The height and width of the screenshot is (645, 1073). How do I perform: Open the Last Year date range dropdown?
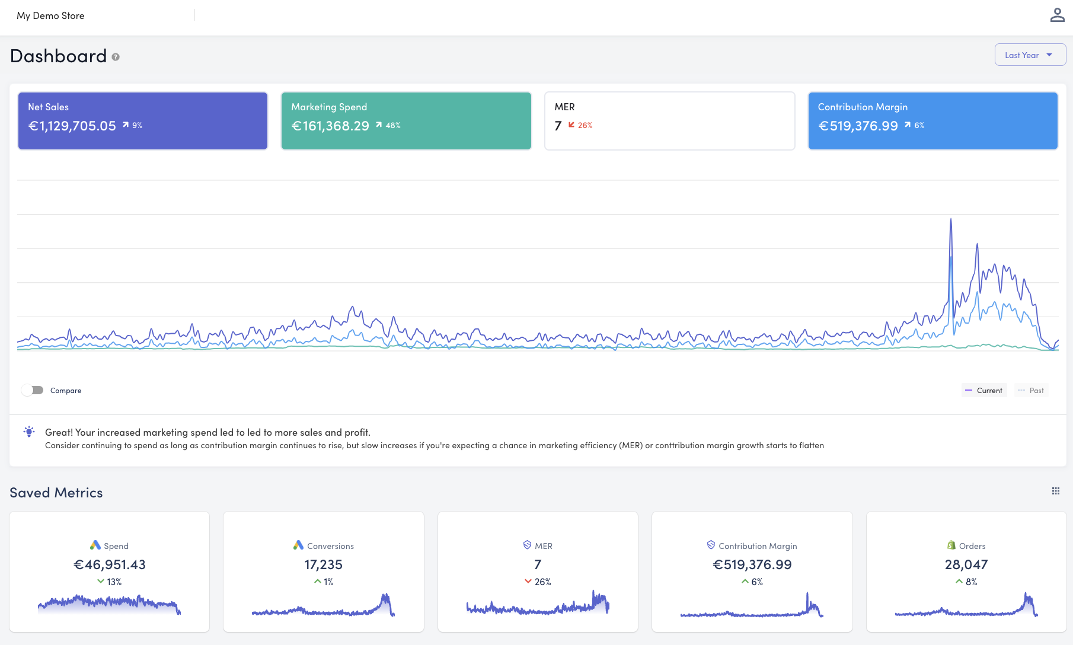click(1030, 55)
